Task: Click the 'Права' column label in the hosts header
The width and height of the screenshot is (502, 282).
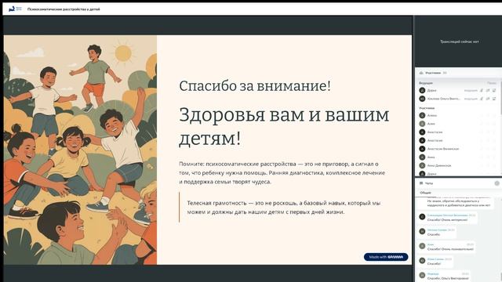Action: pyautogui.click(x=492, y=83)
